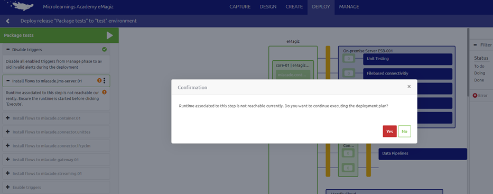Image resolution: width=493 pixels, height=194 pixels.
Task: Click Status heading in filter panel
Action: 481,58
